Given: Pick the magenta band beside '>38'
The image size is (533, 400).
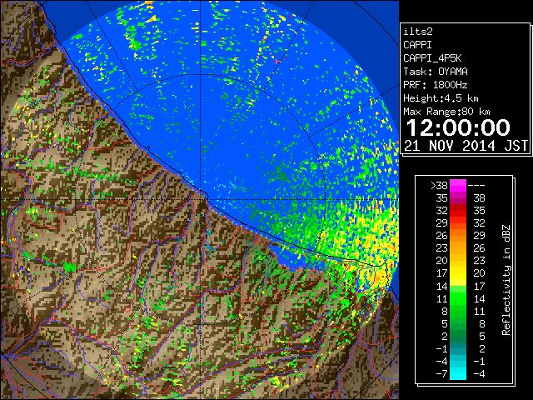Looking at the screenshot, I should [458, 185].
